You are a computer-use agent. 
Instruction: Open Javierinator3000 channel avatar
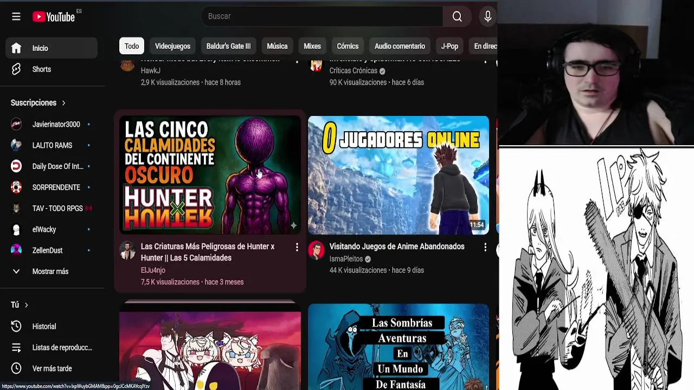(16, 124)
